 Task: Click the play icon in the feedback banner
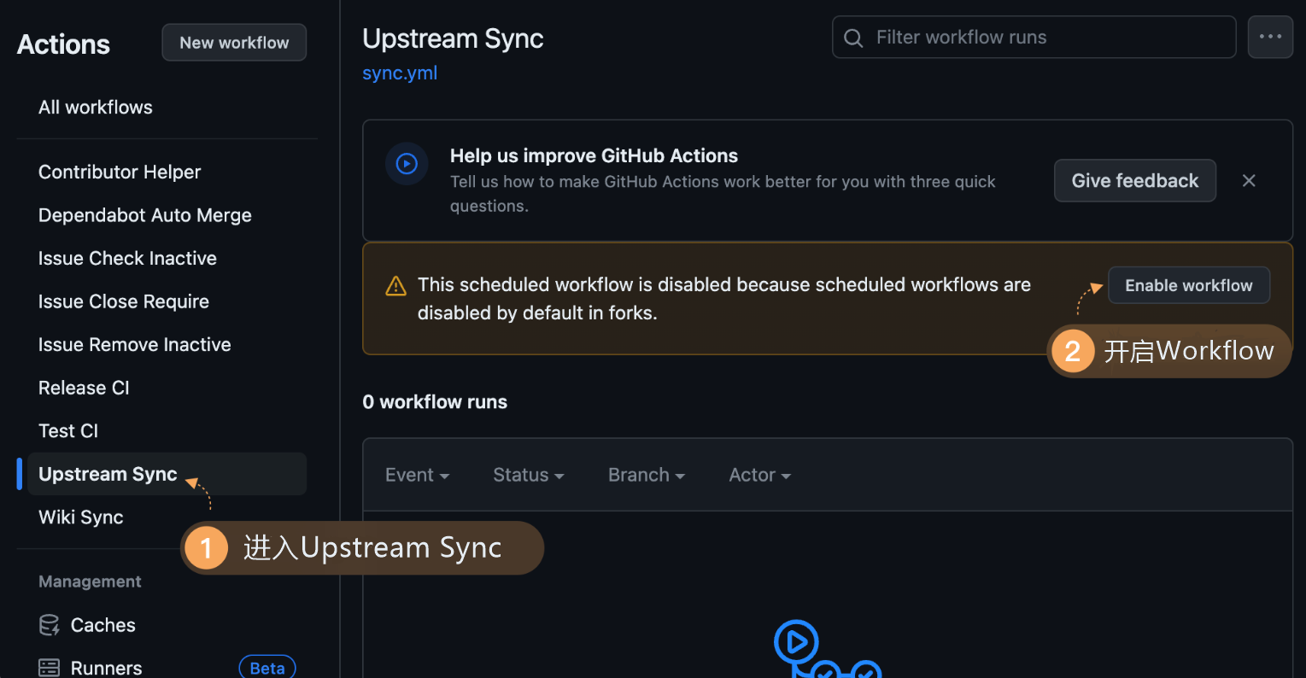pos(407,163)
